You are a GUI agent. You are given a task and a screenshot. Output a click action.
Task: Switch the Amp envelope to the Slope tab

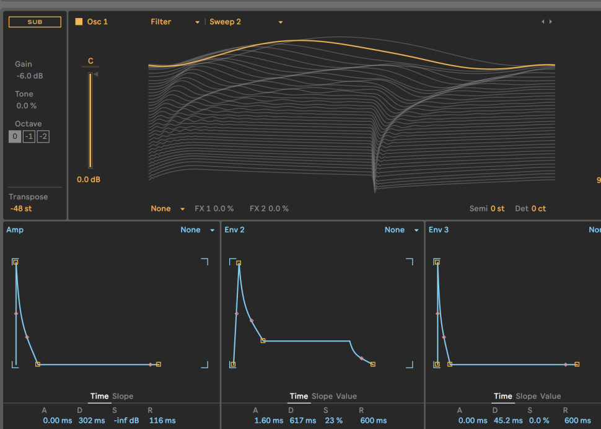coord(123,396)
